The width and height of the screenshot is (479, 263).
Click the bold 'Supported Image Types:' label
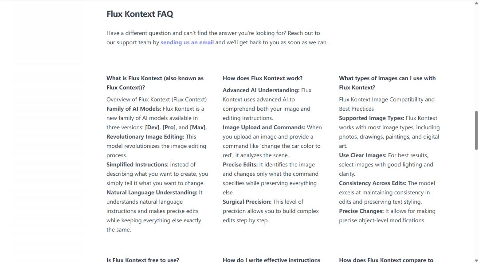point(371,118)
